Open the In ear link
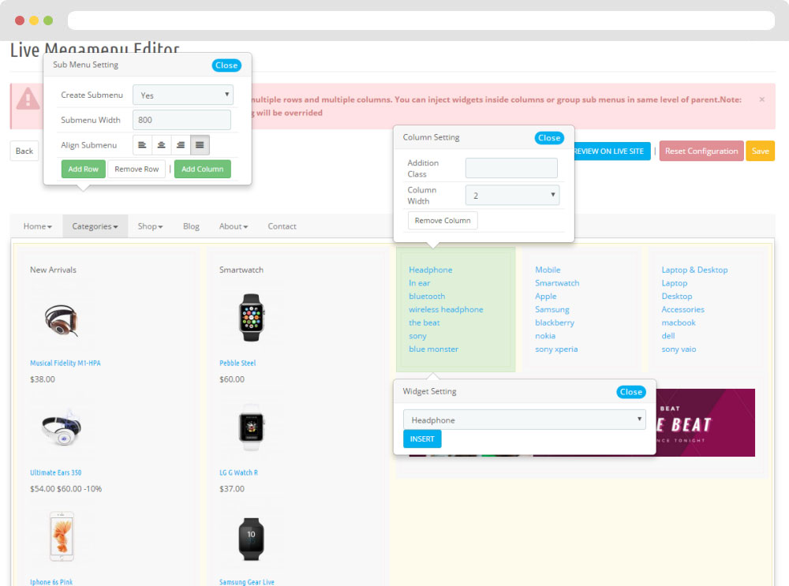 pyautogui.click(x=419, y=283)
